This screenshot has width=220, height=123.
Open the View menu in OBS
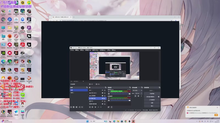point(82,50)
